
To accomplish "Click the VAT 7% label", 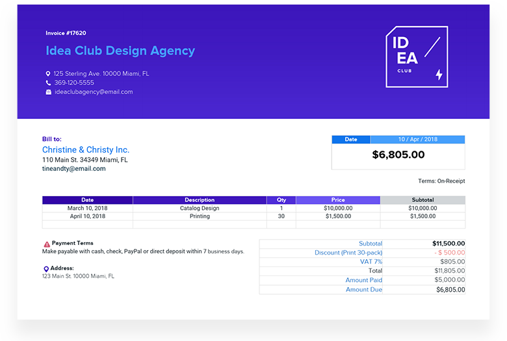I will (x=371, y=262).
